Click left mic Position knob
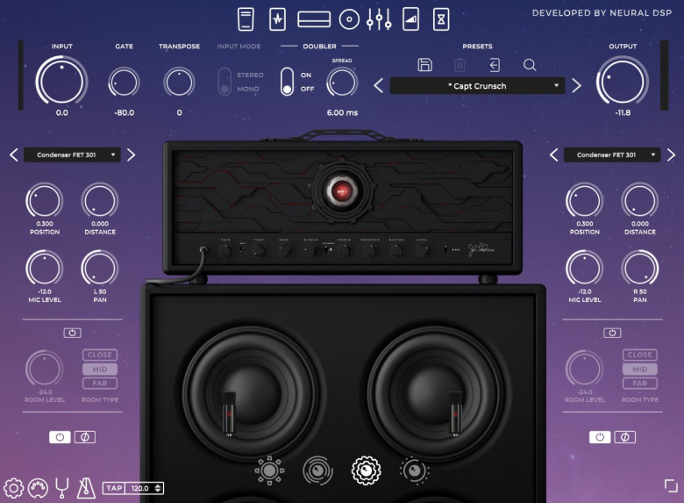Screen dimensions: 684x503 coord(45,201)
